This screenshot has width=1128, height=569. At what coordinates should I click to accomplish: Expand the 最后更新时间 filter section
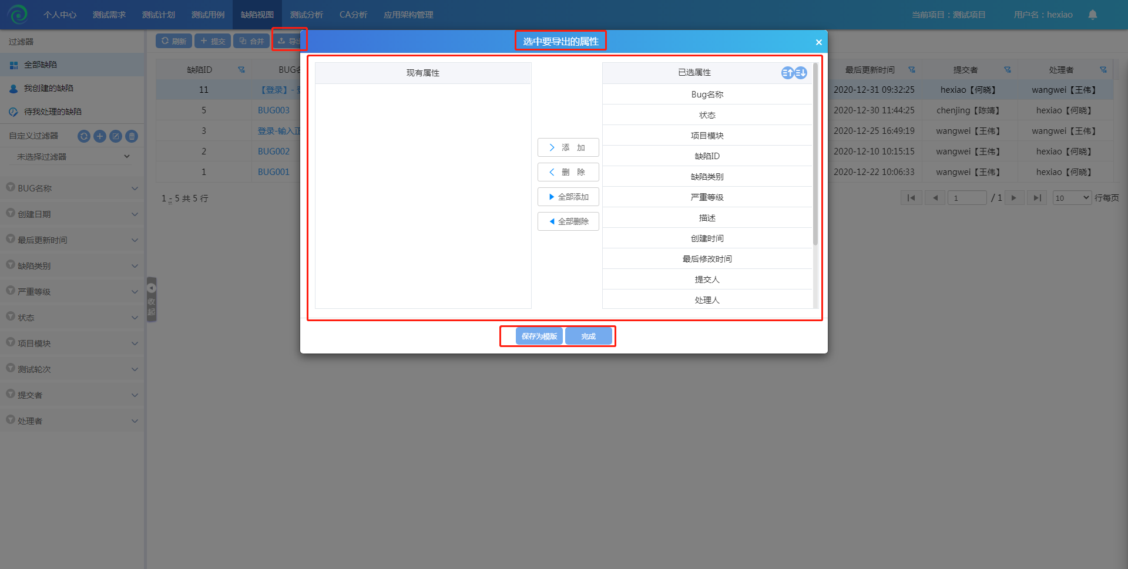click(72, 240)
